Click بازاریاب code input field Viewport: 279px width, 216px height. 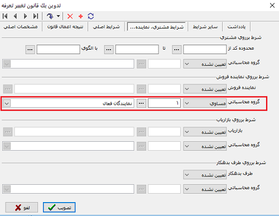coord(164,132)
